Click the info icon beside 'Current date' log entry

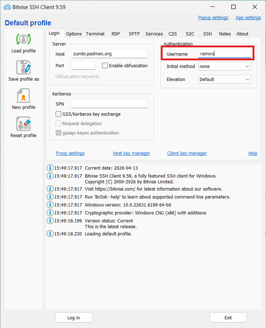[x=50, y=168]
